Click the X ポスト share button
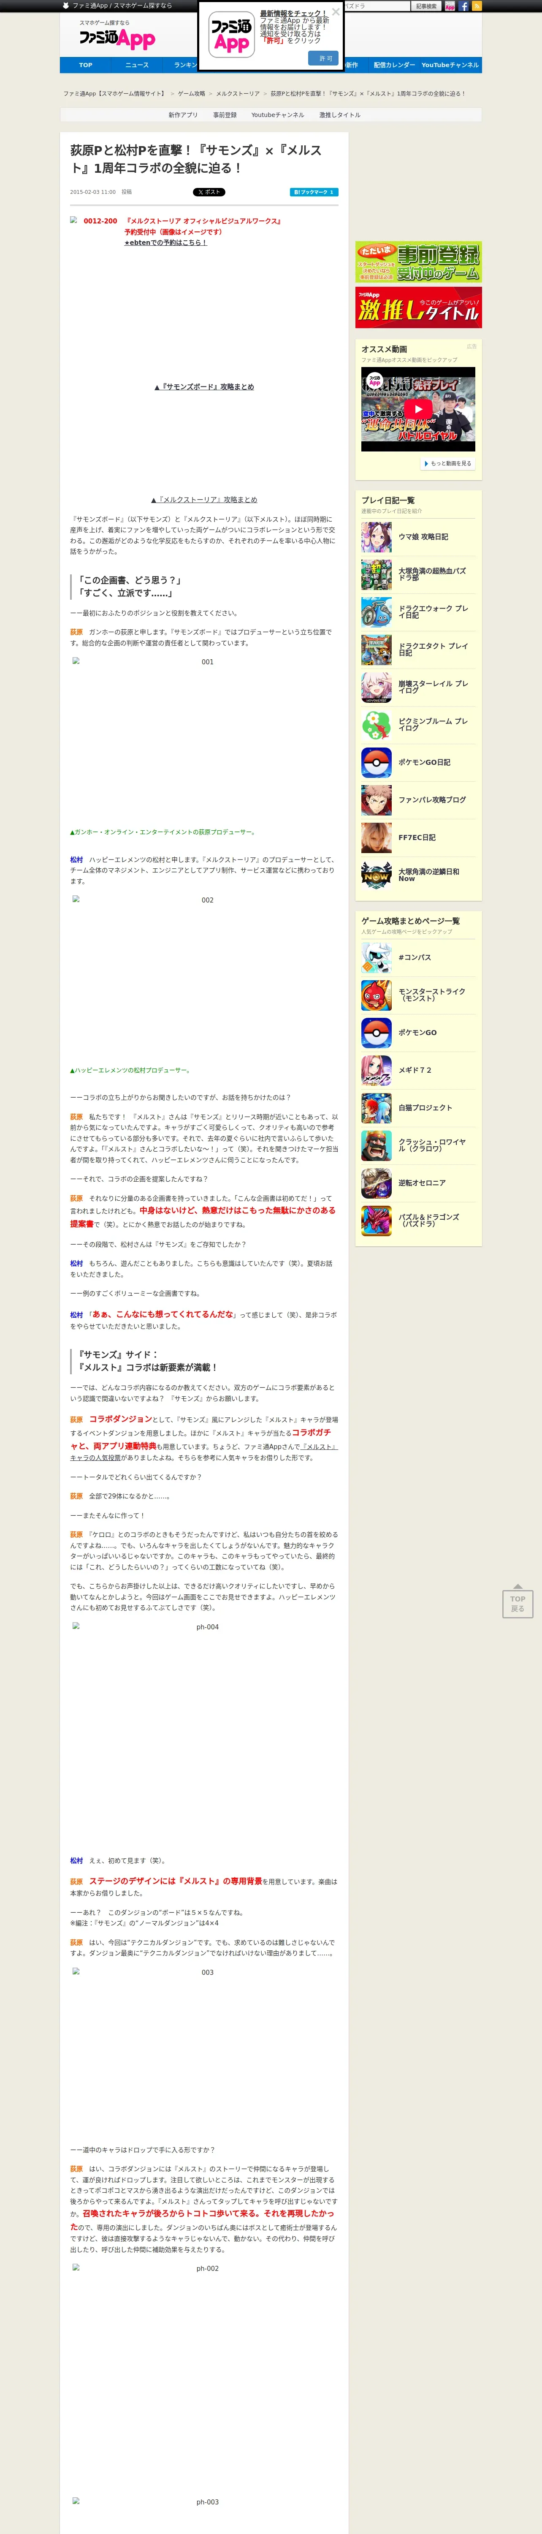542x2534 pixels. pos(209,192)
